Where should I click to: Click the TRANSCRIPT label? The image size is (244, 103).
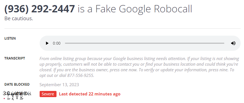pyautogui.click(x=15, y=58)
